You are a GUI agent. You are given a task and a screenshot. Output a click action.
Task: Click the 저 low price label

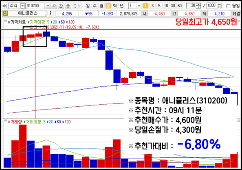[204, 14]
